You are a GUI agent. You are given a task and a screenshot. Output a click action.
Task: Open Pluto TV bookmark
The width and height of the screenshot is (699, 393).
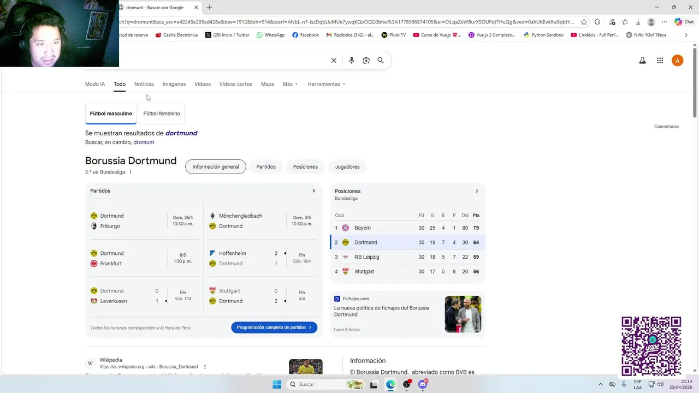tap(393, 35)
